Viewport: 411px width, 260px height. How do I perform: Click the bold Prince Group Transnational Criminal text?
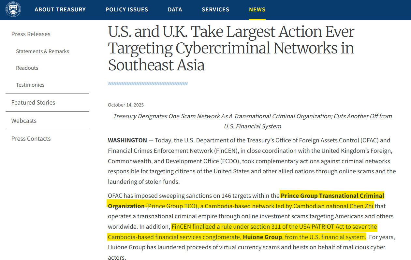pos(332,195)
